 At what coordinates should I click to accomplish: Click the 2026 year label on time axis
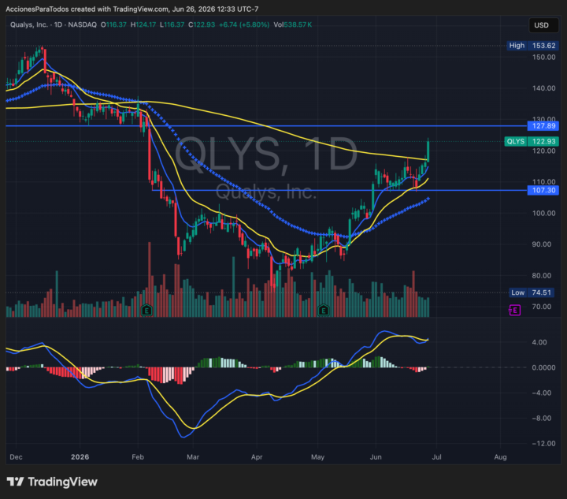pyautogui.click(x=80, y=457)
